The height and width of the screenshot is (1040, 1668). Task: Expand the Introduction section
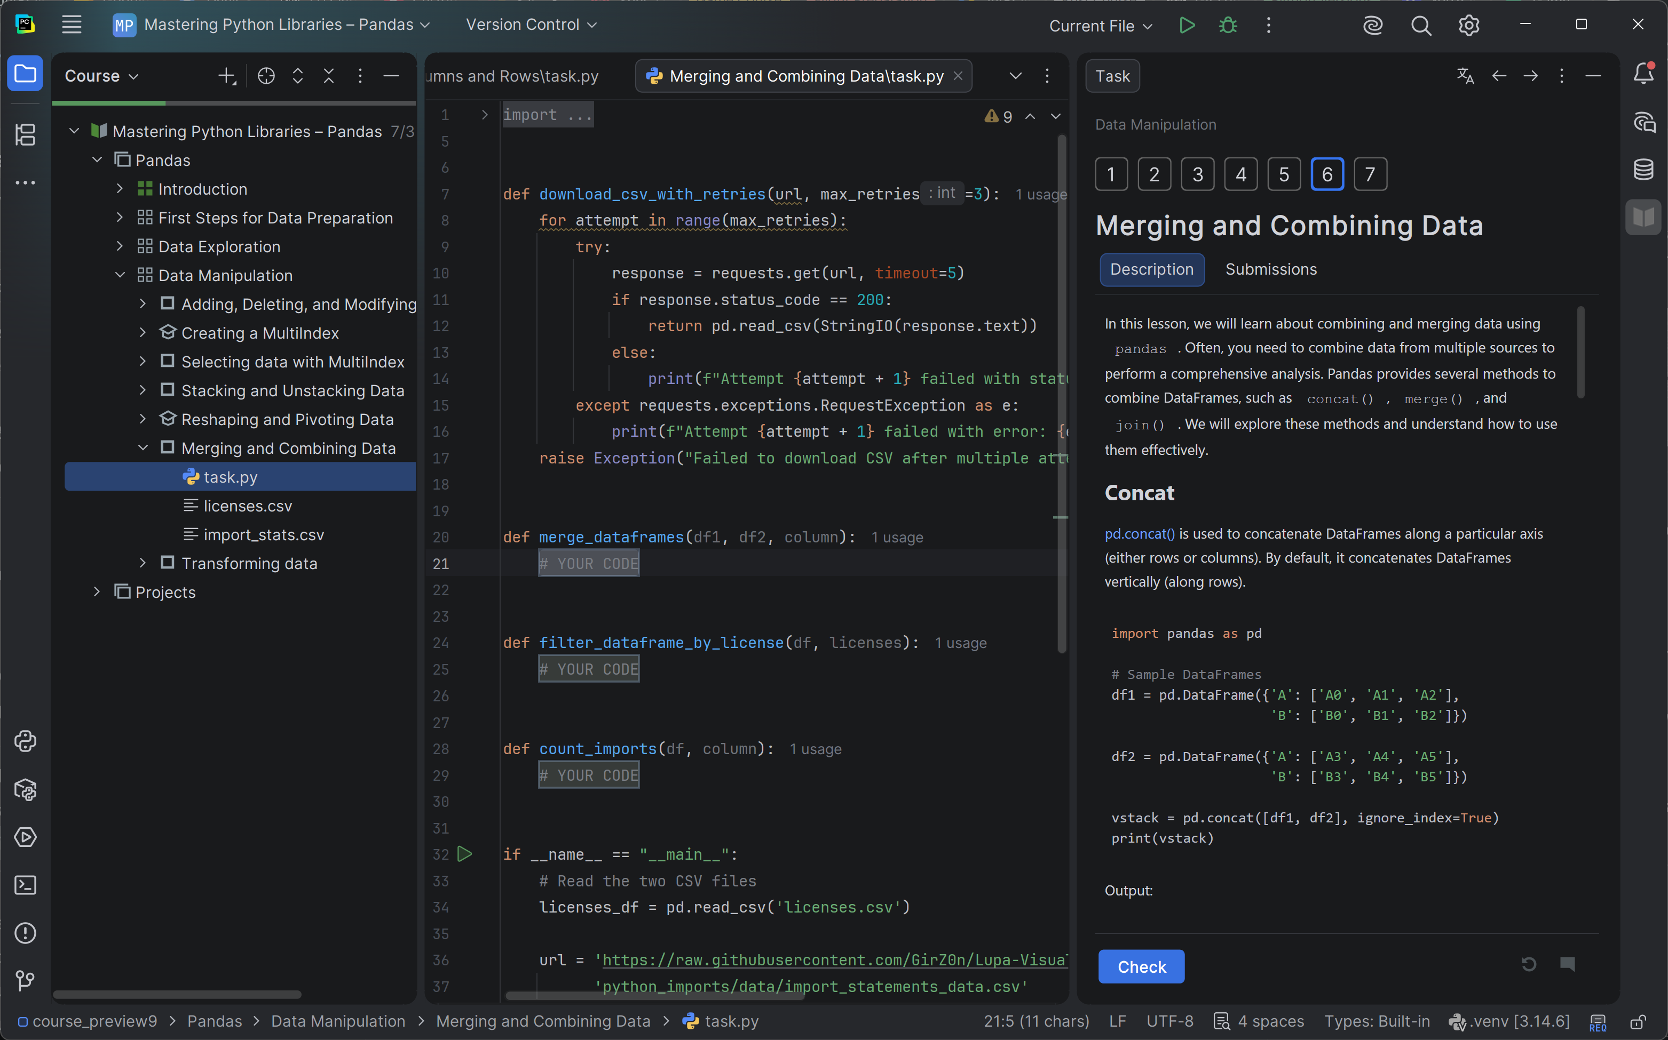pos(120,188)
